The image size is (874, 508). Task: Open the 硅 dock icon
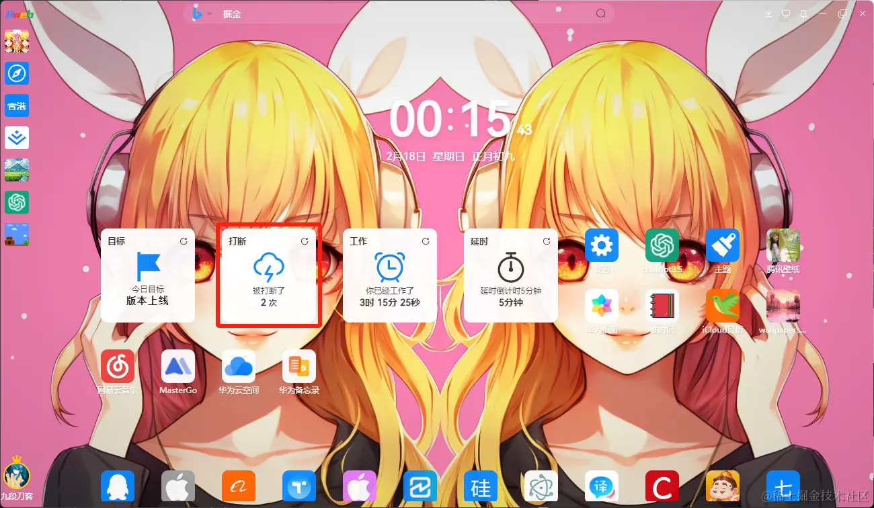(x=481, y=486)
